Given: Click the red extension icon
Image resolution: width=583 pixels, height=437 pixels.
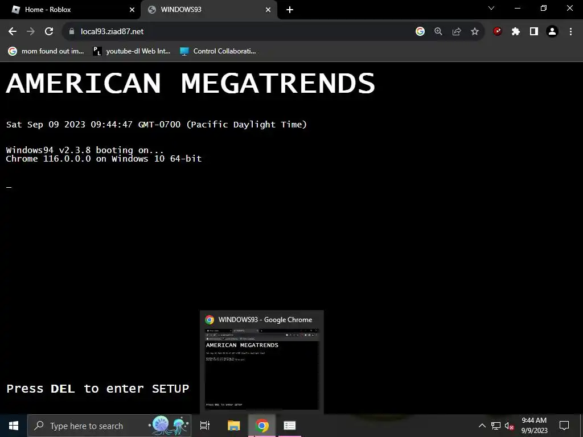Looking at the screenshot, I should [x=498, y=32].
